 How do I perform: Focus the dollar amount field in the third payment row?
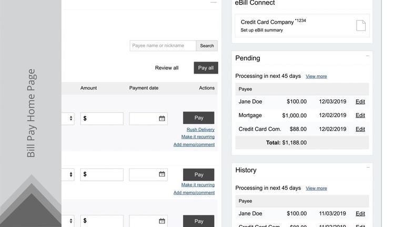(102, 221)
